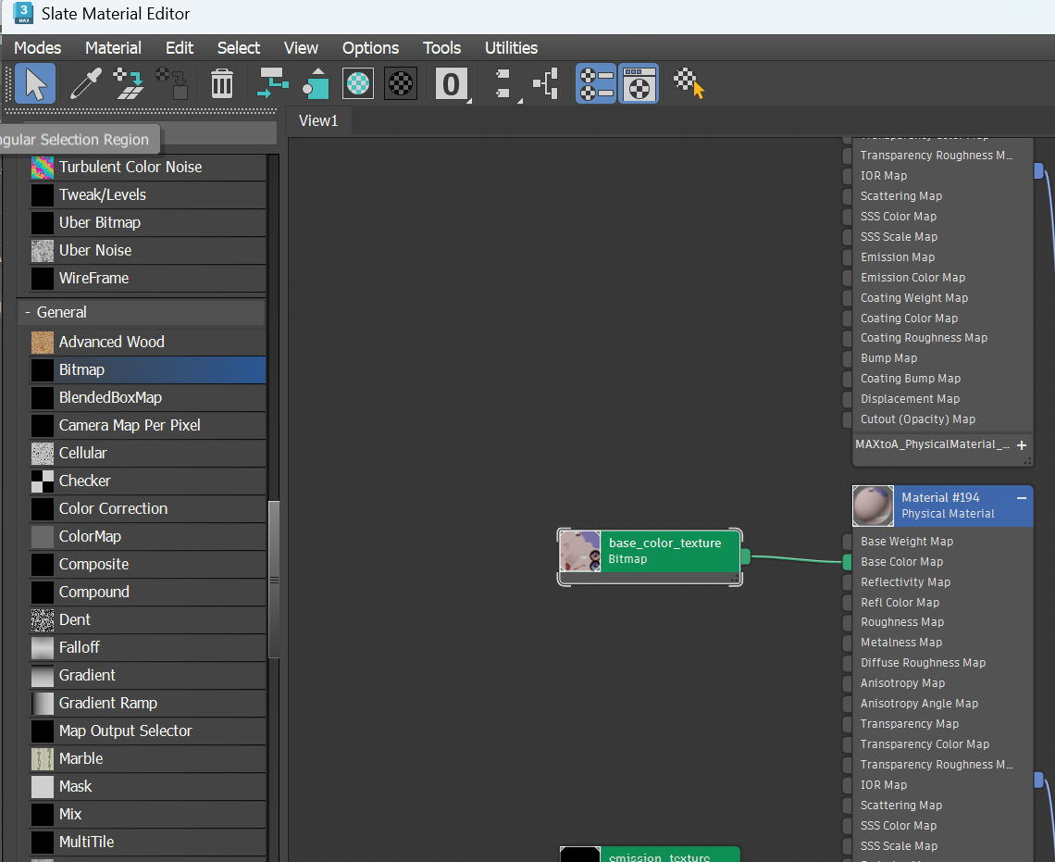1055x862 pixels.
Task: Click the map browser vertical scrollbar
Action: (274, 580)
